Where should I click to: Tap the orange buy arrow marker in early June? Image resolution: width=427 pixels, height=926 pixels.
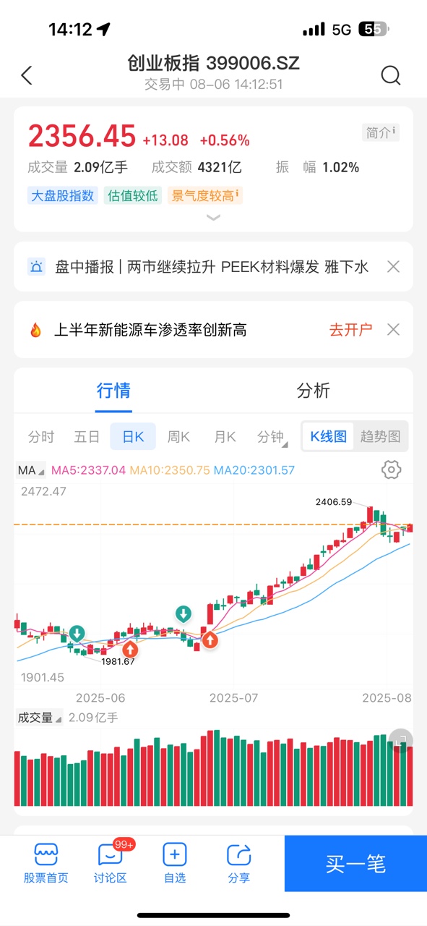click(130, 649)
